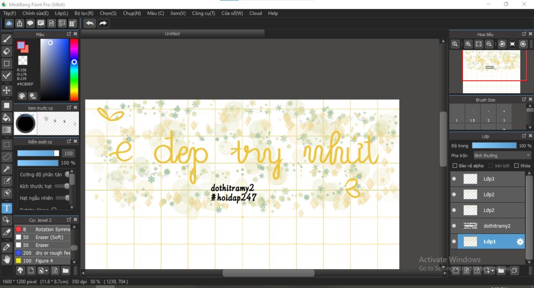Select the Text tool
Screen dimensions: 534x288
click(x=7, y=208)
